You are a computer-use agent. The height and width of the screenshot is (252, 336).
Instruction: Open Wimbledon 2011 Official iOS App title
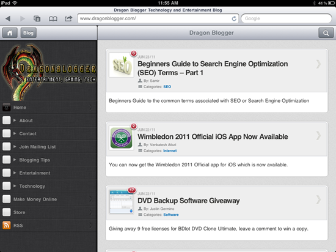[x=213, y=136]
